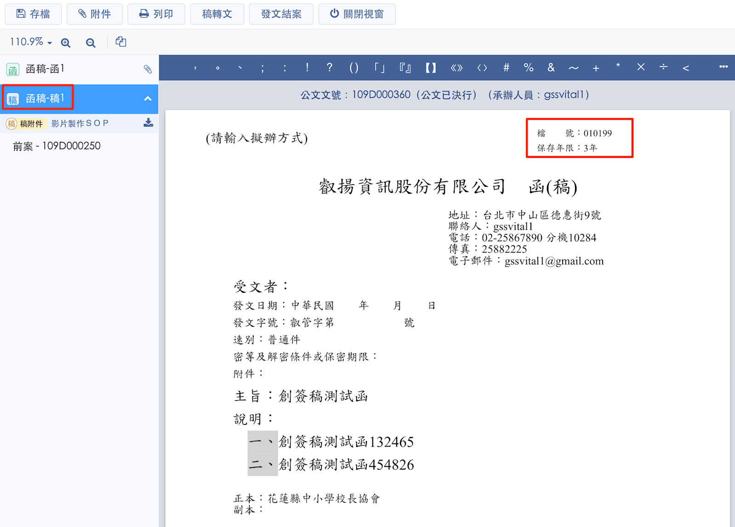Collapse the 函稿-稿1 section chevron
735x527 pixels.
[x=148, y=99]
